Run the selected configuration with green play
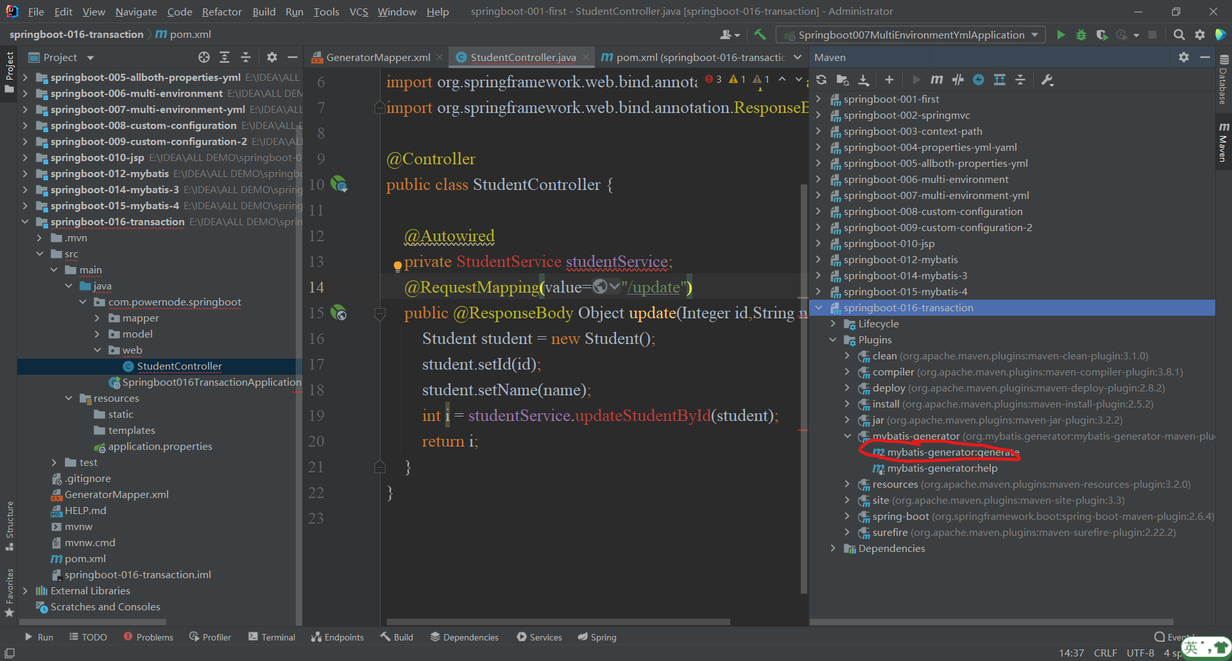Screen dimensions: 1232x661 (x=1061, y=35)
